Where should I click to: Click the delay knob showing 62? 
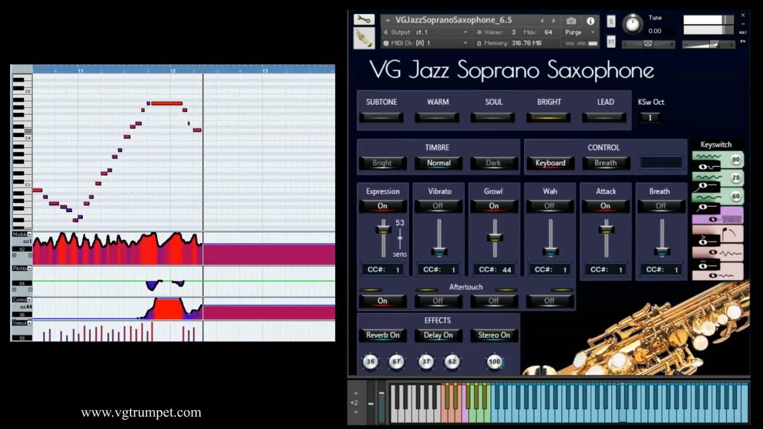[x=452, y=362]
